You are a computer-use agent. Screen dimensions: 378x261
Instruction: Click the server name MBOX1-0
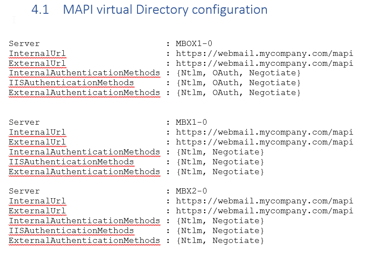click(194, 43)
